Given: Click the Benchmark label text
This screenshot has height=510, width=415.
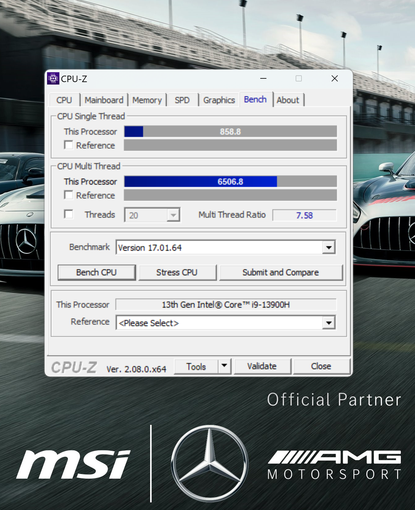Looking at the screenshot, I should (x=90, y=247).
